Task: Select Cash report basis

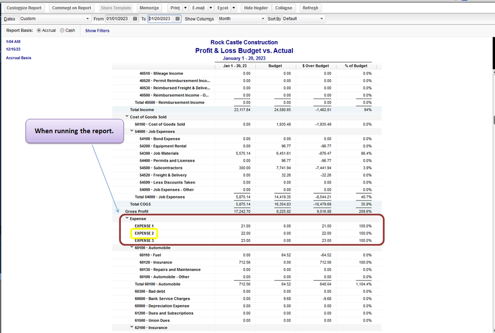Action: click(62, 31)
